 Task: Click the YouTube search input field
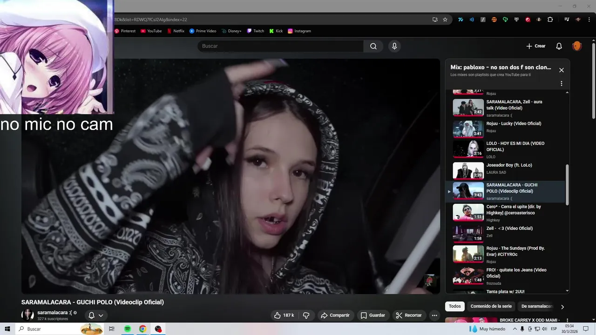click(x=280, y=46)
